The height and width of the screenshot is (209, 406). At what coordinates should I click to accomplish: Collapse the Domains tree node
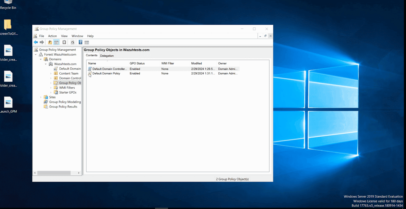coord(41,59)
